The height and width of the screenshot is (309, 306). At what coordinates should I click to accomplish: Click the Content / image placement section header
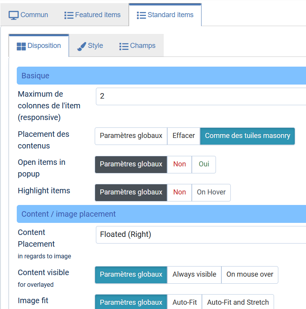(x=161, y=214)
